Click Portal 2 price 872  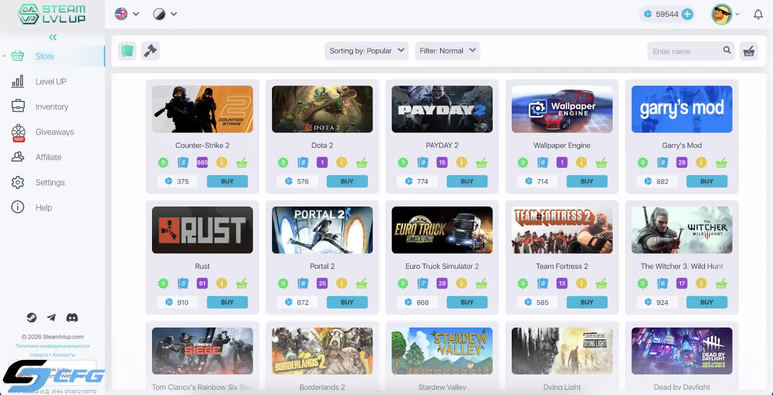point(297,302)
